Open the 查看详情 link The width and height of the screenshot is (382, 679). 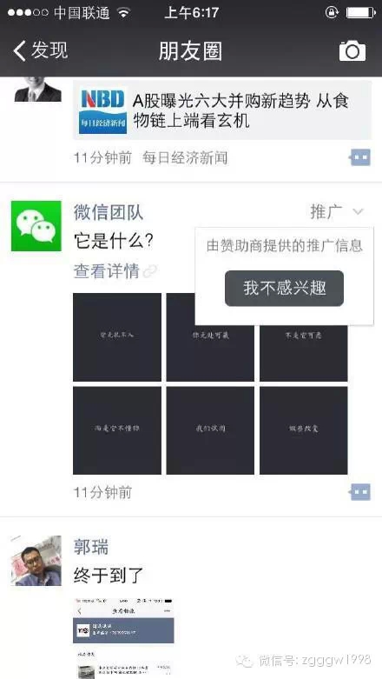(x=107, y=271)
